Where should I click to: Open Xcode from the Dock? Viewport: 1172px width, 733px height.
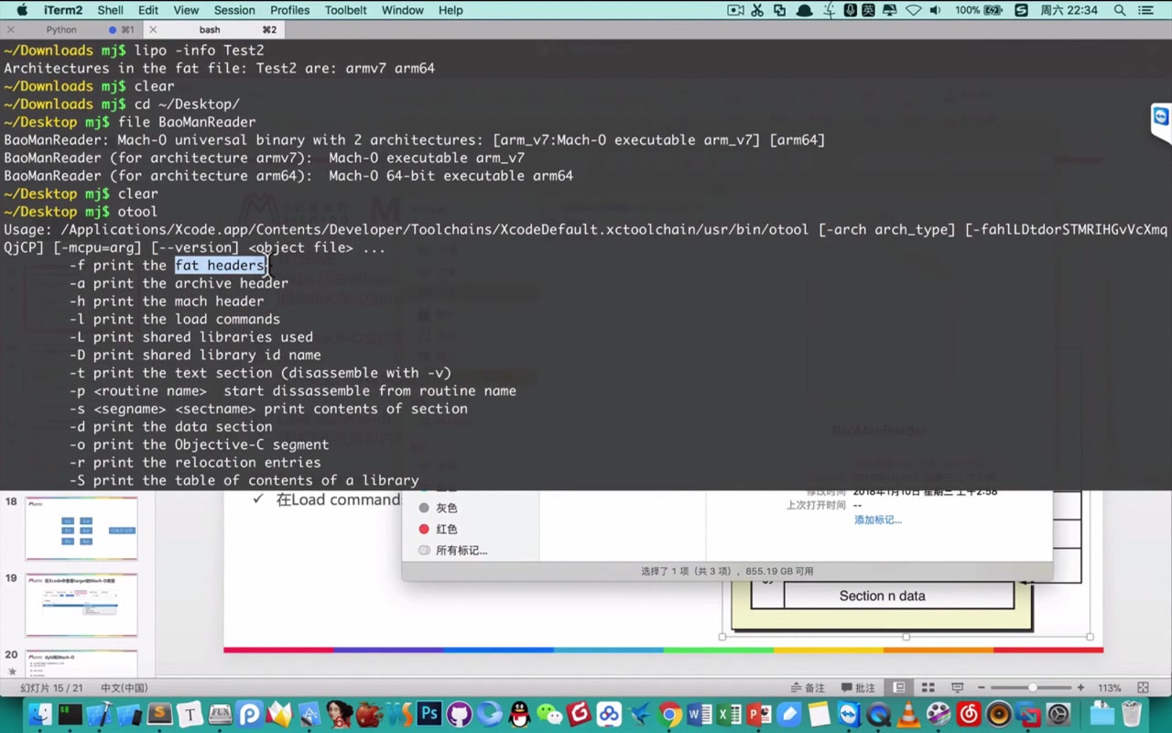pyautogui.click(x=100, y=714)
